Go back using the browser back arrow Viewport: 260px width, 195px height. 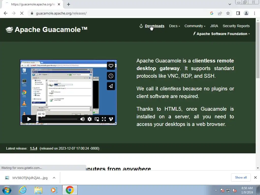(6, 13)
